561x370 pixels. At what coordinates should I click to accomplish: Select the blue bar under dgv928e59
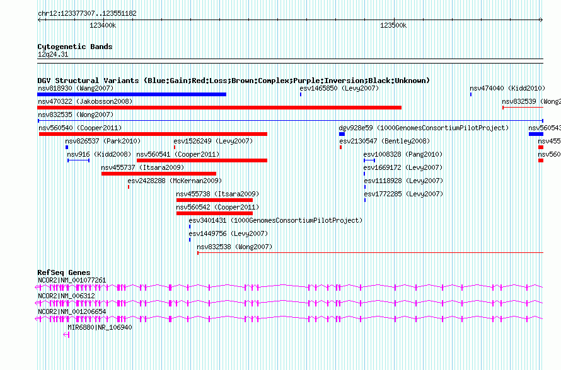[x=342, y=134]
